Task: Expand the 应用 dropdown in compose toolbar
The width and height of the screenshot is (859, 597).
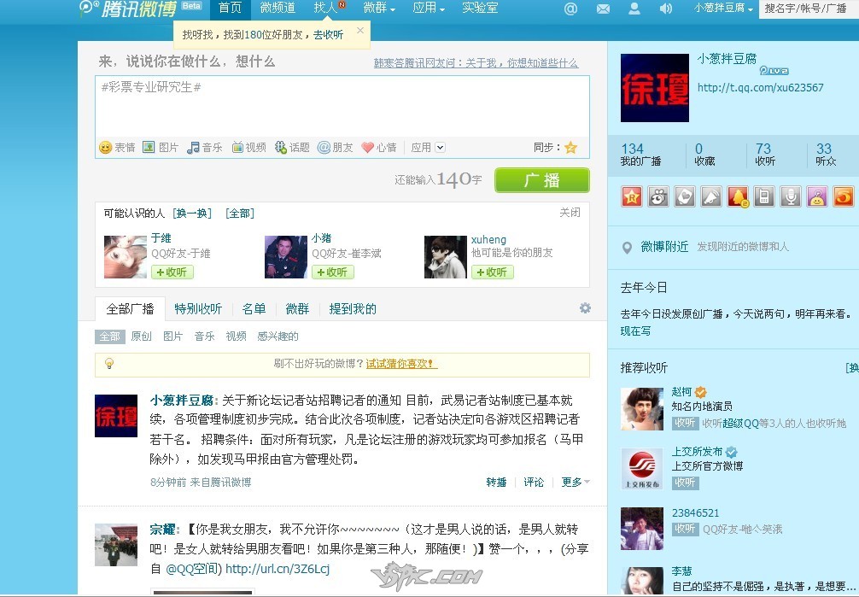Action: pos(440,148)
